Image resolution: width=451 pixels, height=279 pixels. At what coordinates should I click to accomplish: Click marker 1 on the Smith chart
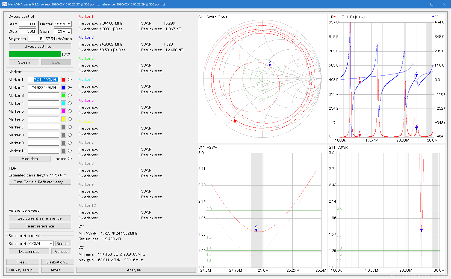(235, 121)
